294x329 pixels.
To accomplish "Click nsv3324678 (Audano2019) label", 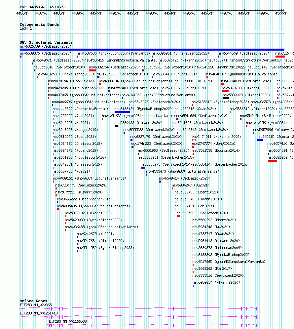I will 75,150.
